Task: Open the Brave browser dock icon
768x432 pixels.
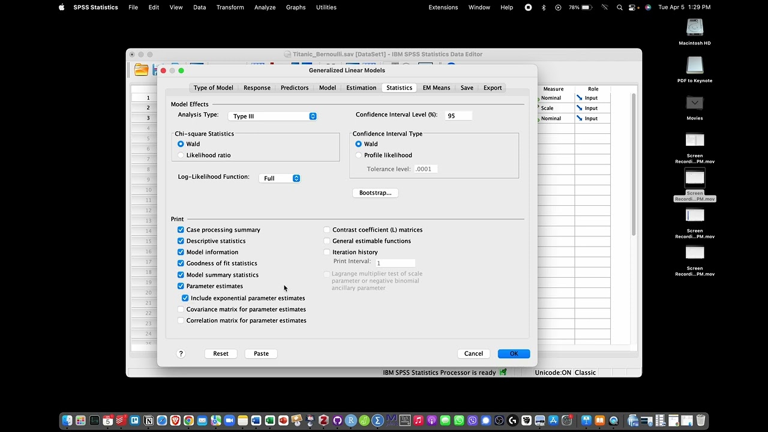Action: [x=175, y=421]
